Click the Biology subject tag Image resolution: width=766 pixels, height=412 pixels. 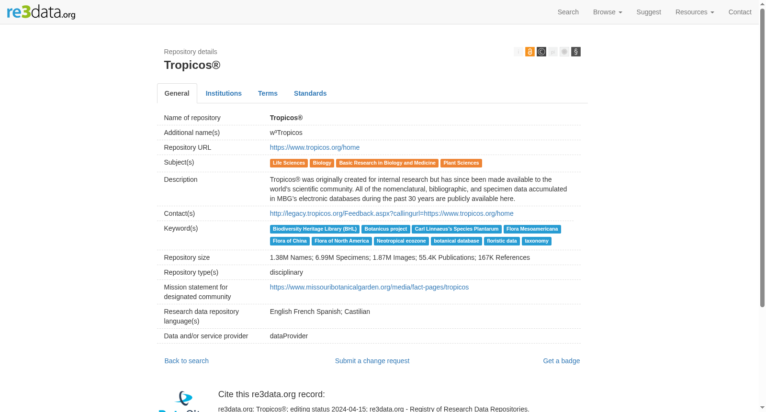pos(322,163)
